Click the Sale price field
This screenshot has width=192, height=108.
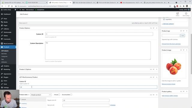click(86, 105)
